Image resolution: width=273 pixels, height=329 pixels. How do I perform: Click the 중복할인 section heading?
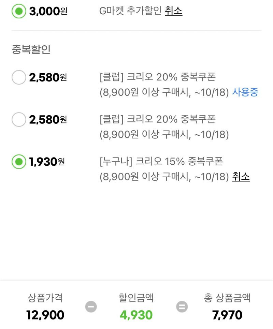pyautogui.click(x=31, y=49)
